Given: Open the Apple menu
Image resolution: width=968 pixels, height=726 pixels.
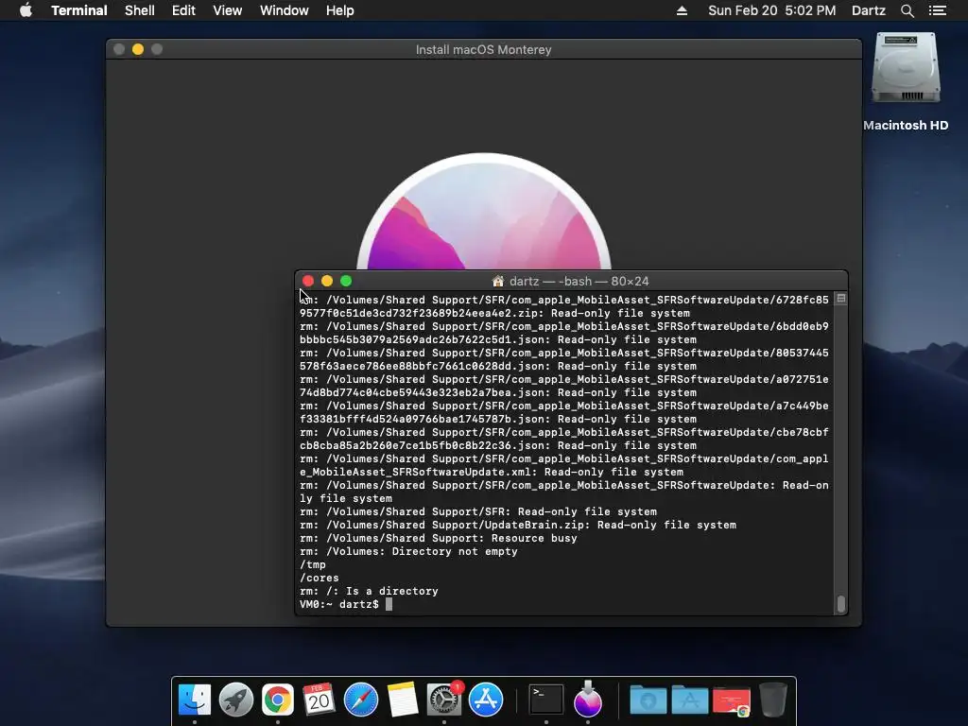Looking at the screenshot, I should coord(26,10).
